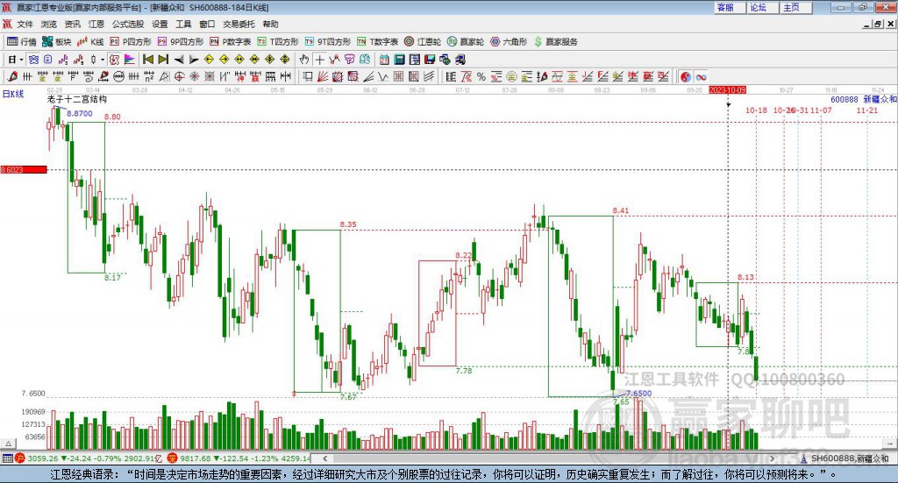This screenshot has height=483, width=898.
Task: Switch to the K线 candlestick chart
Action: coord(90,42)
